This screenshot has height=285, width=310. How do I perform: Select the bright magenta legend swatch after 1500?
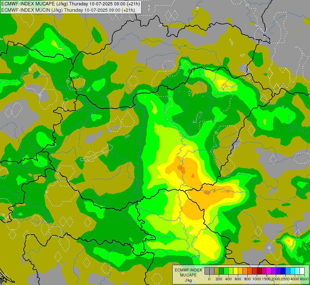pos(269,271)
